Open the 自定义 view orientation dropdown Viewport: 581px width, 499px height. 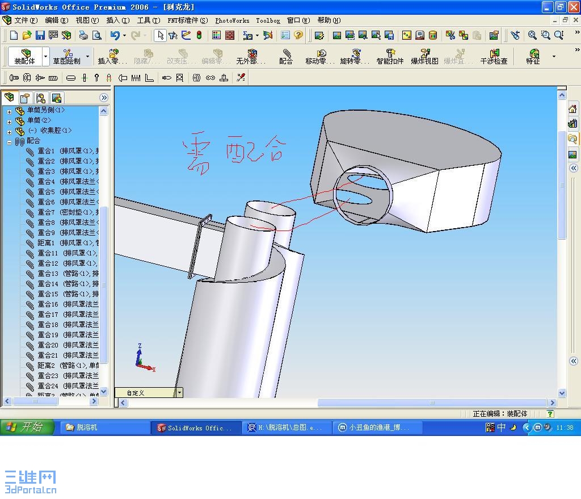[x=179, y=392]
